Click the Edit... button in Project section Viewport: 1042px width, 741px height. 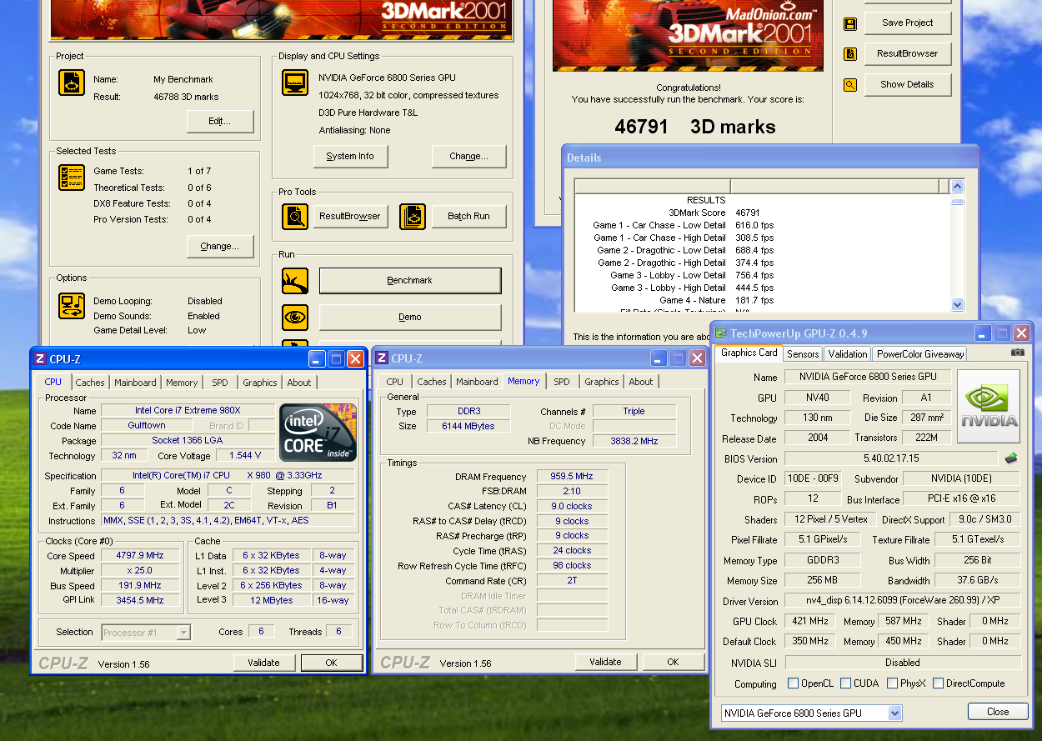(x=220, y=122)
